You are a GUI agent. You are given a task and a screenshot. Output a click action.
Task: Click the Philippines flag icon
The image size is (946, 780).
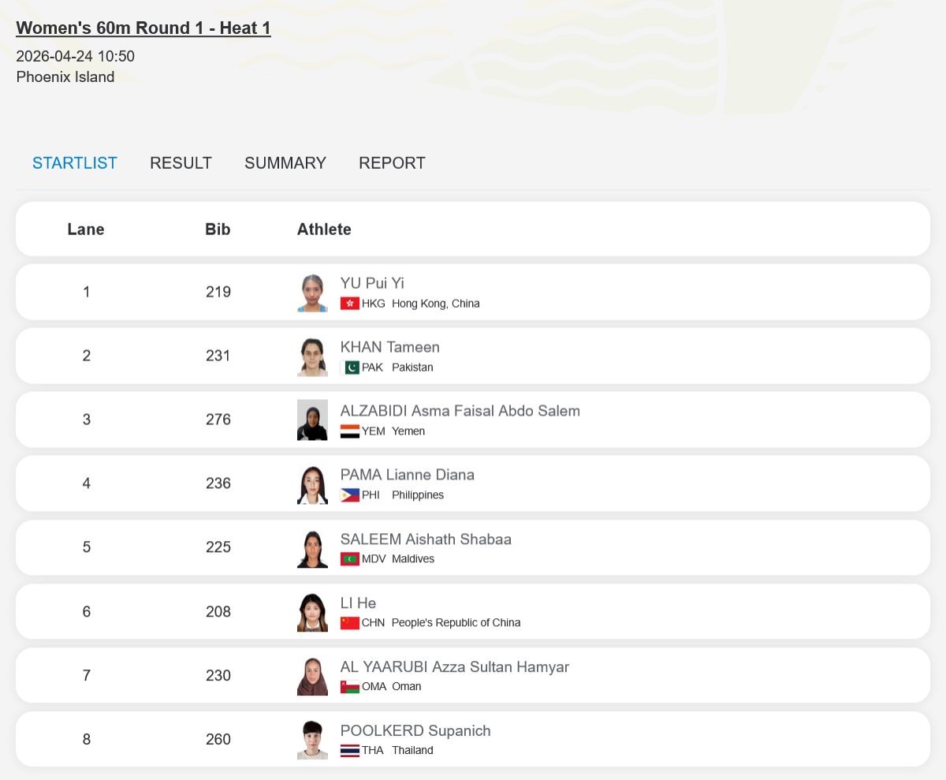click(350, 495)
